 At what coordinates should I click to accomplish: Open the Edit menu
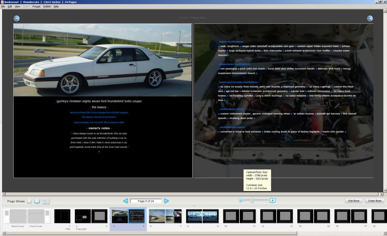click(10, 6)
